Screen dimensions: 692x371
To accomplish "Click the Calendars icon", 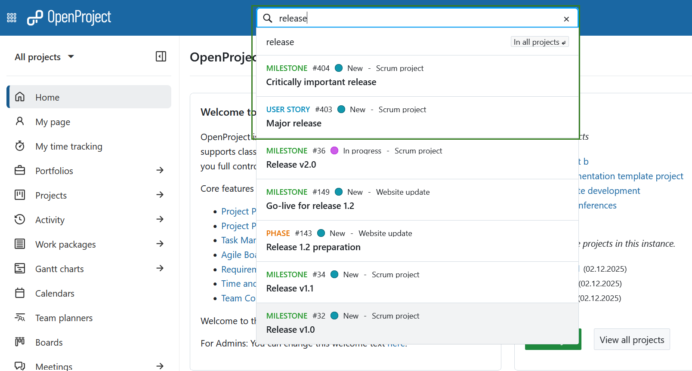I will 20,293.
